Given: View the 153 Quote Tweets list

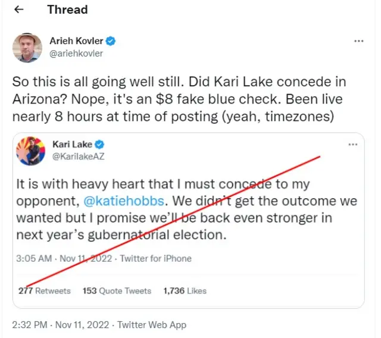Looking at the screenshot, I should coord(117,291).
